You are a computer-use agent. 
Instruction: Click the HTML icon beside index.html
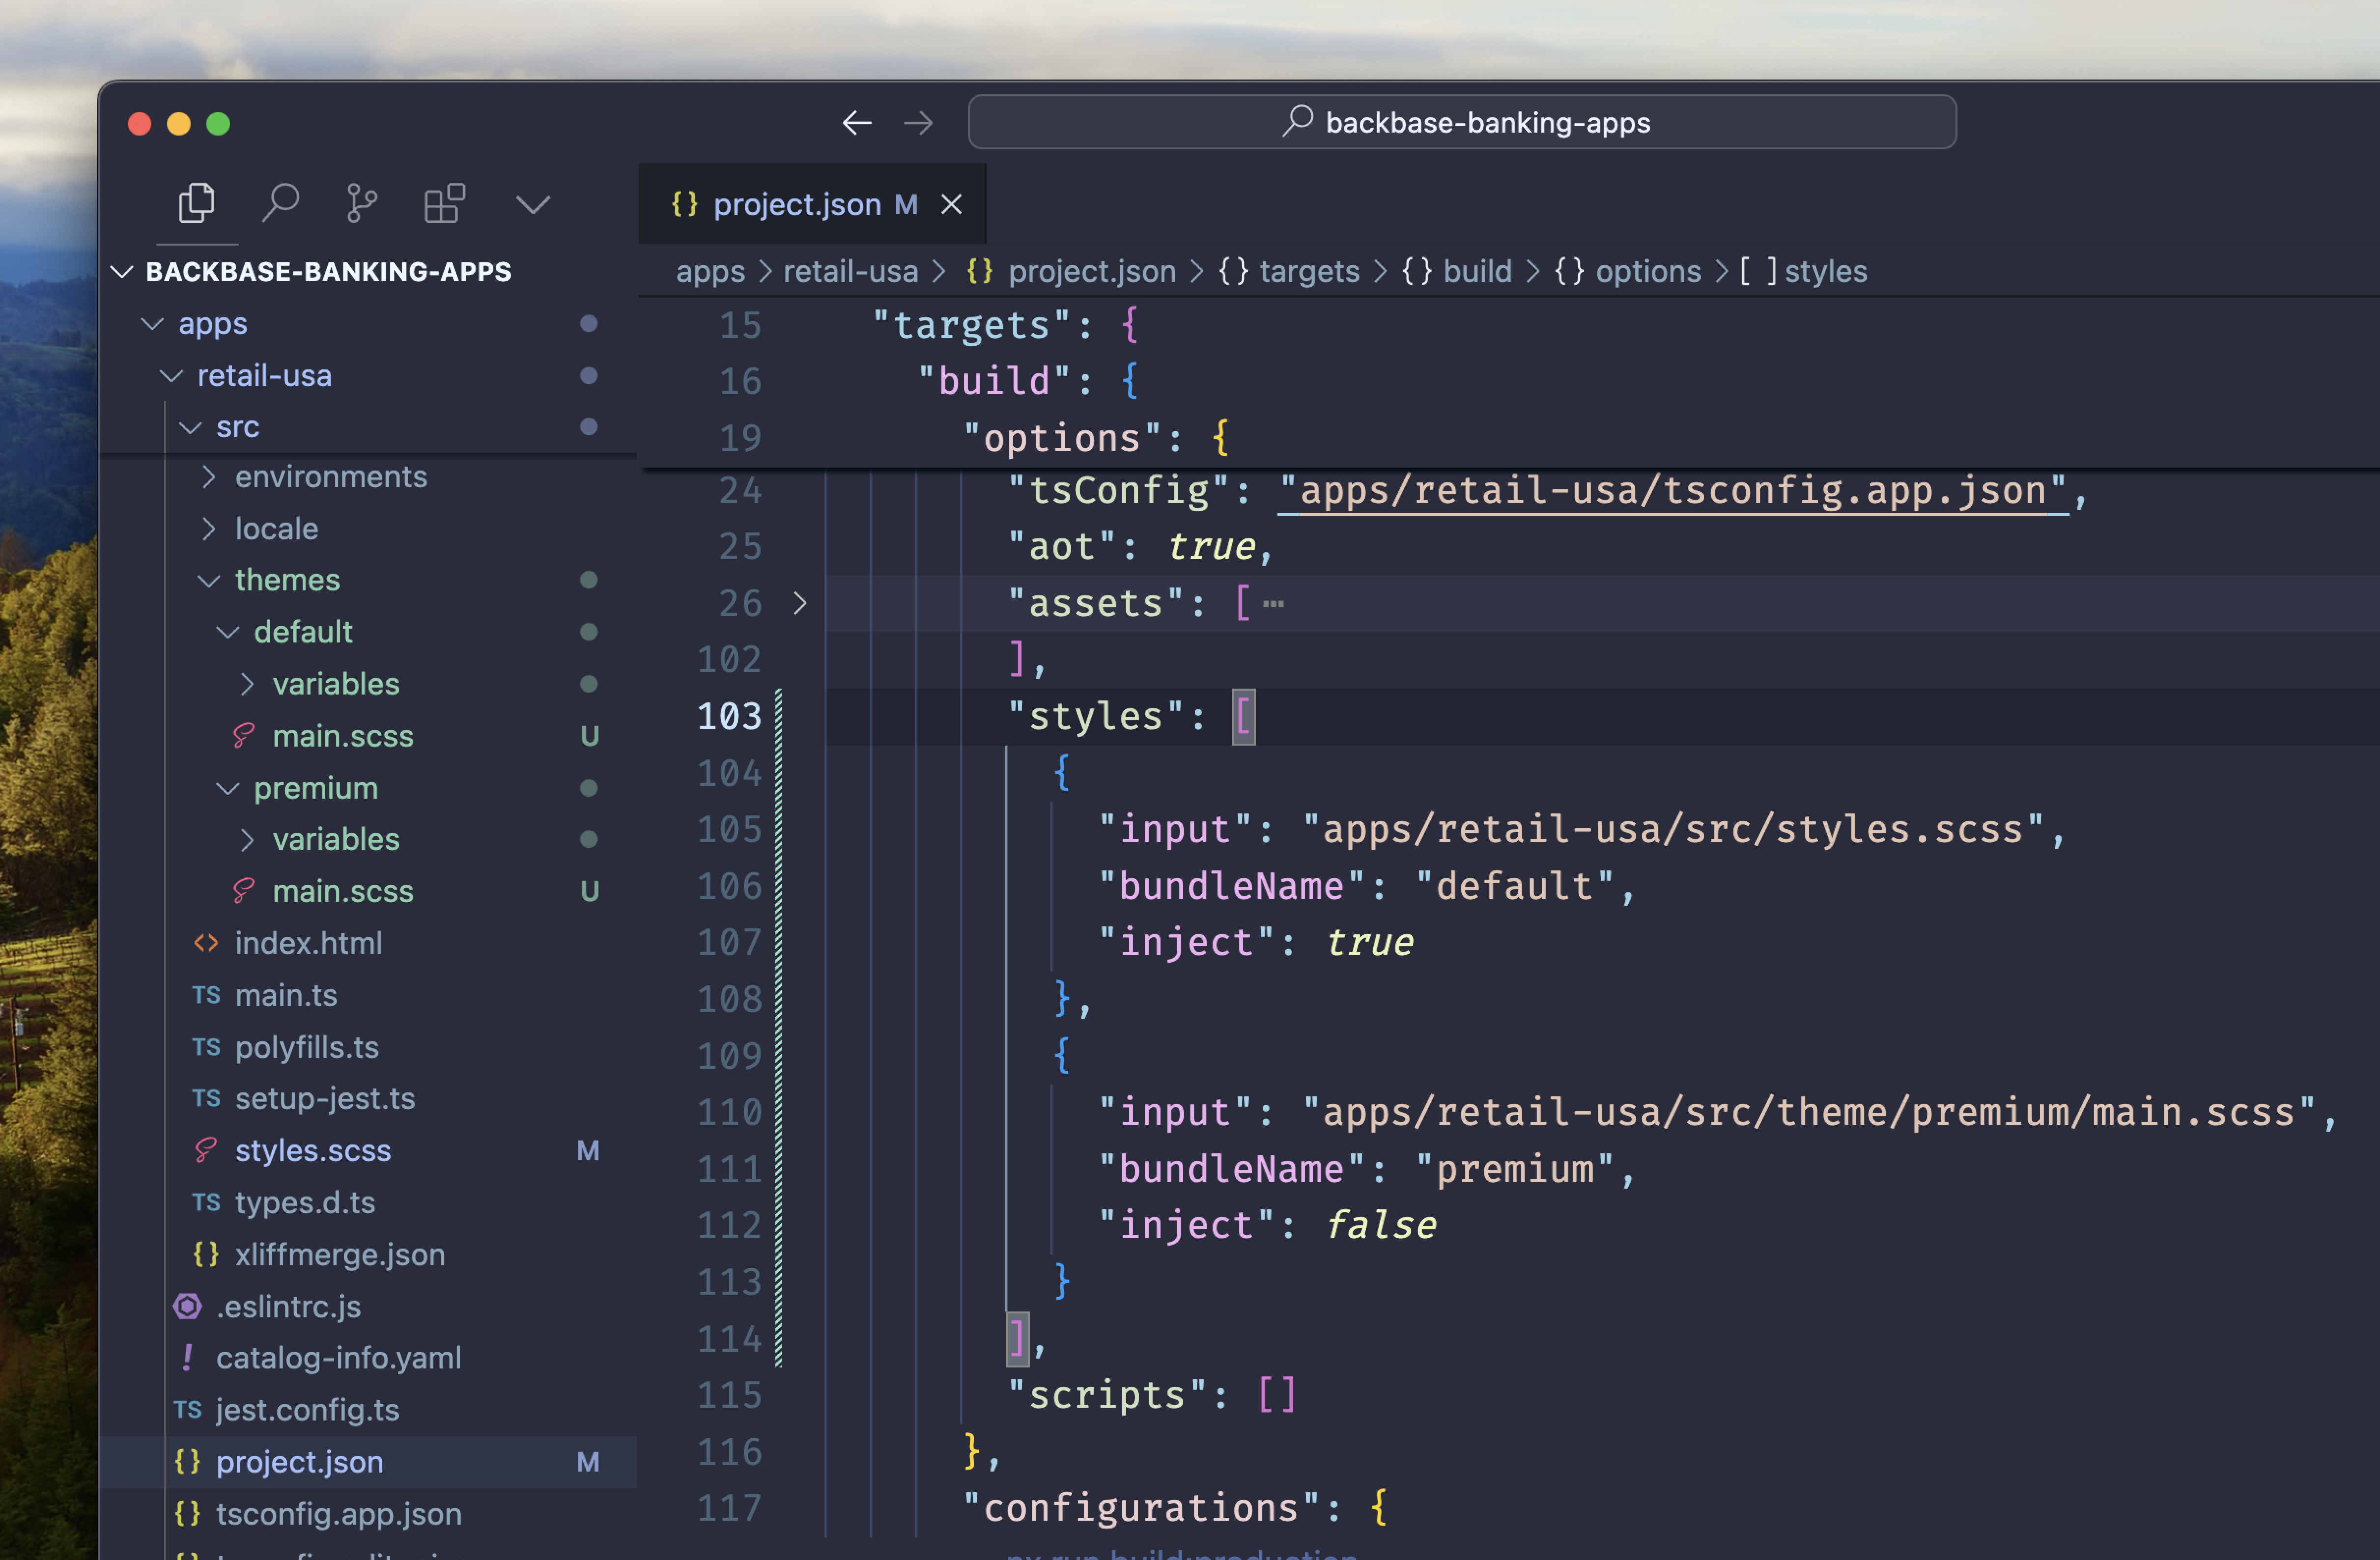206,943
